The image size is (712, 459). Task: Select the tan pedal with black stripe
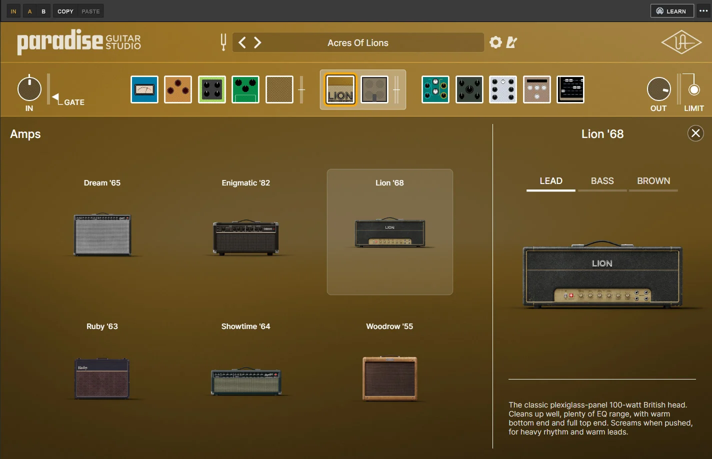pos(537,89)
